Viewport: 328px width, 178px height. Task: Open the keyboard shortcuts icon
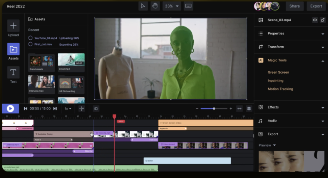coord(188,6)
